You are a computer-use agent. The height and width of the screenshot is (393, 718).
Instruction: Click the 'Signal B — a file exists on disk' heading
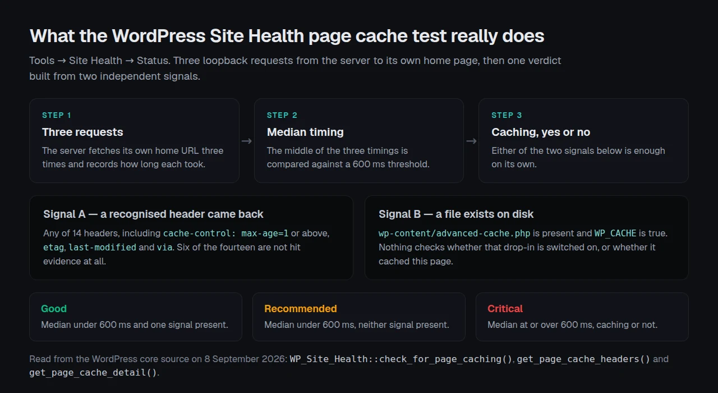[456, 214]
